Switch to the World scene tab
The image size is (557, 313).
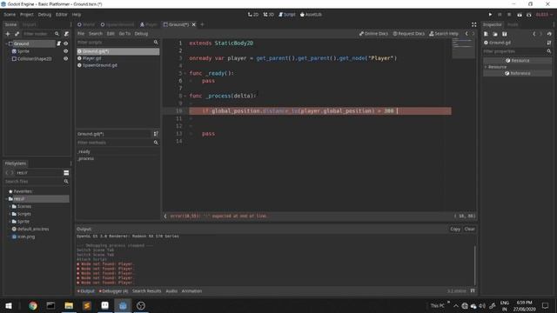click(86, 24)
